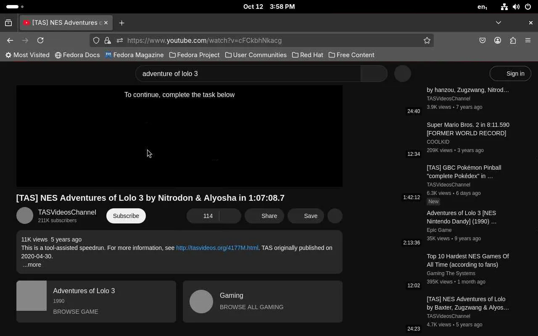
Task: Like the video showing 114 likes
Action: point(203,216)
